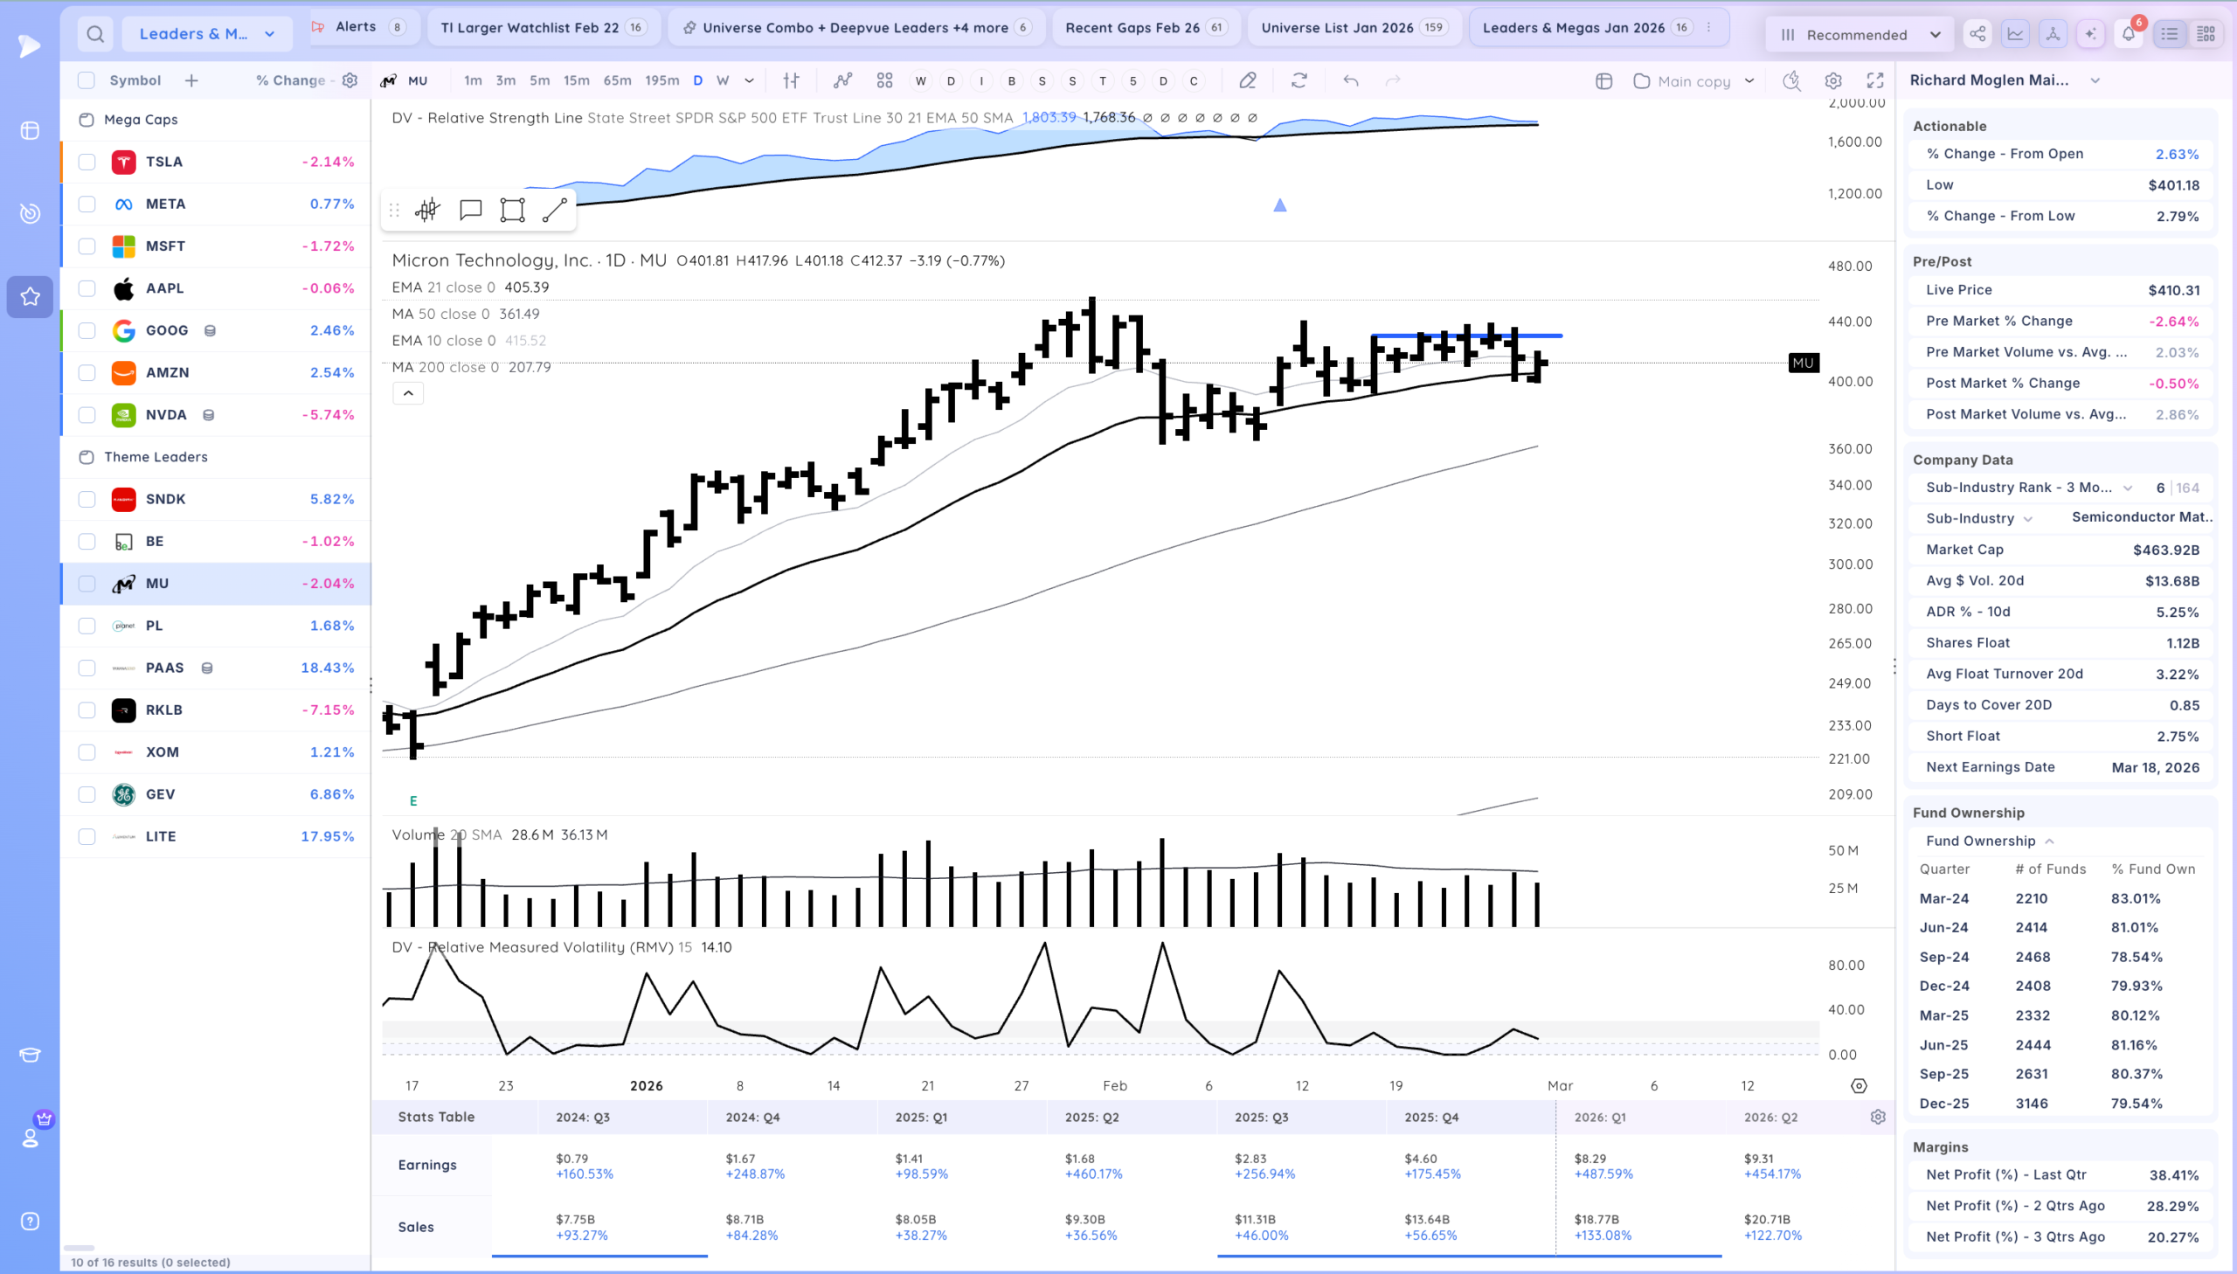Open the search magnifier icon
2237x1274 pixels.
pyautogui.click(x=95, y=34)
